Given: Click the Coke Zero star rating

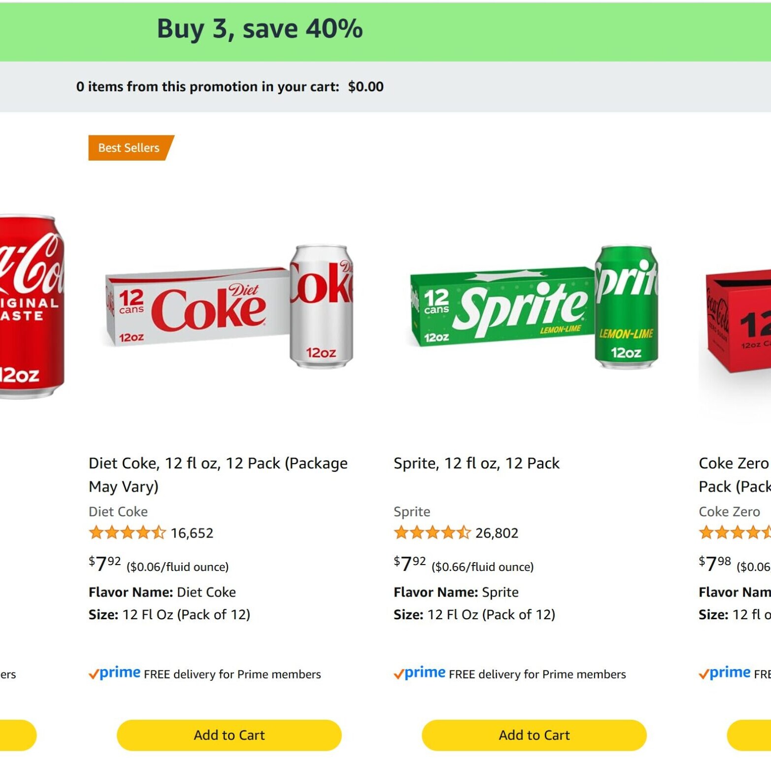Looking at the screenshot, I should [x=735, y=533].
